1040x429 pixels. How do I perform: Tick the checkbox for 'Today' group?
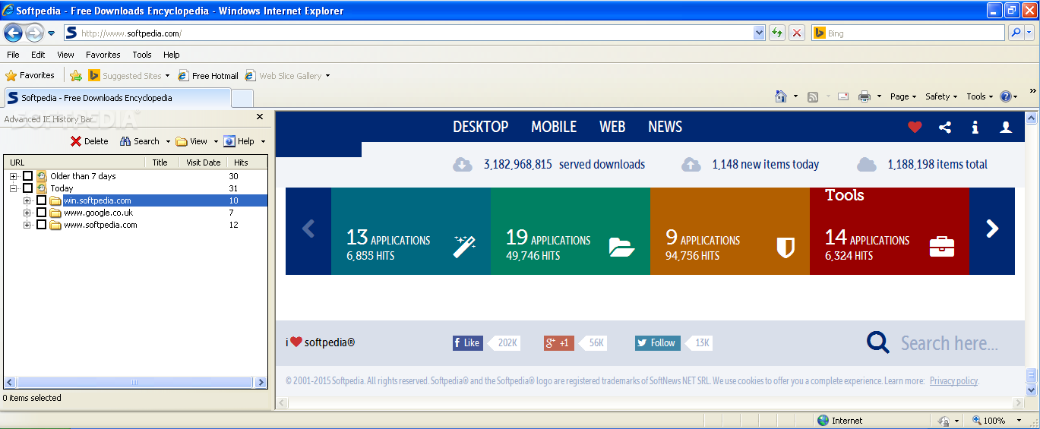click(x=27, y=188)
